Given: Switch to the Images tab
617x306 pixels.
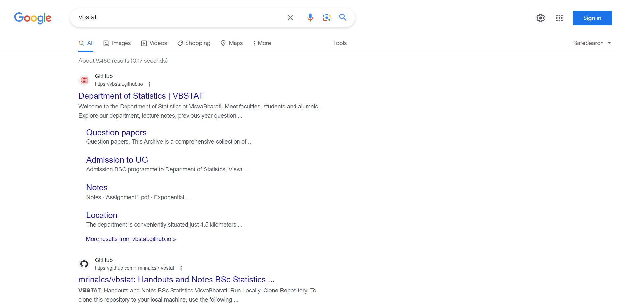Looking at the screenshot, I should 117,43.
